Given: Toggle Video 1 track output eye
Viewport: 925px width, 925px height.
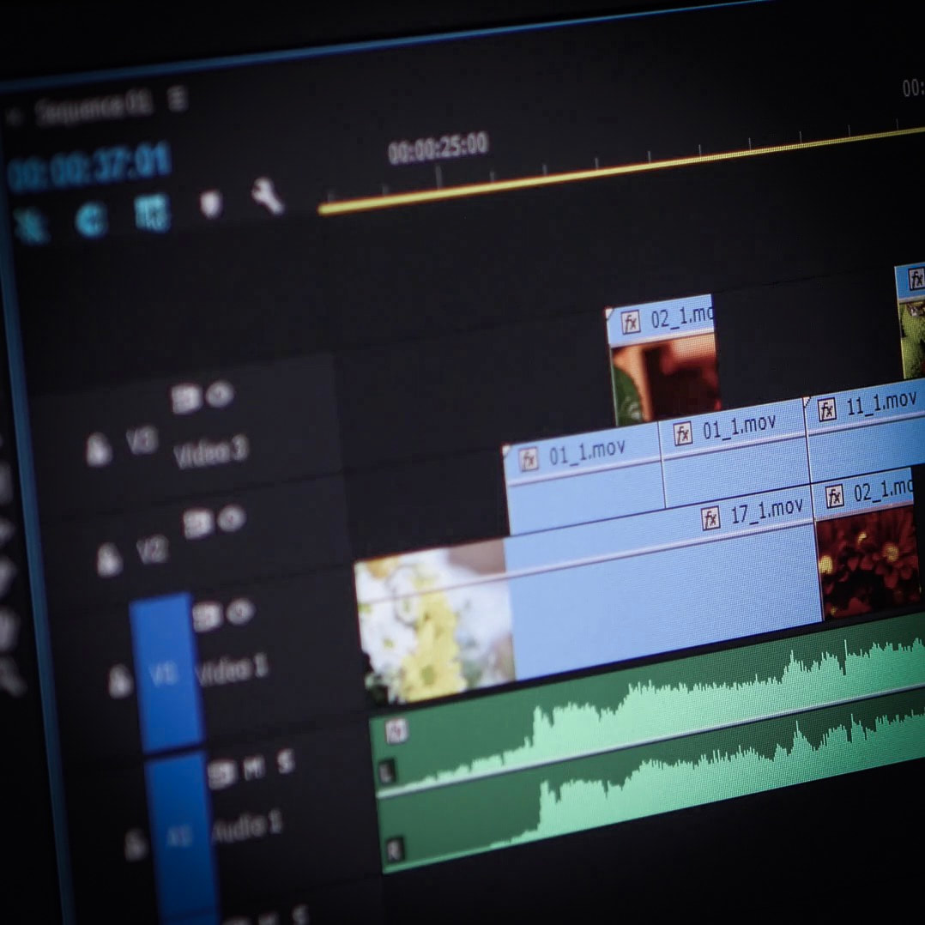Looking at the screenshot, I should (x=240, y=612).
